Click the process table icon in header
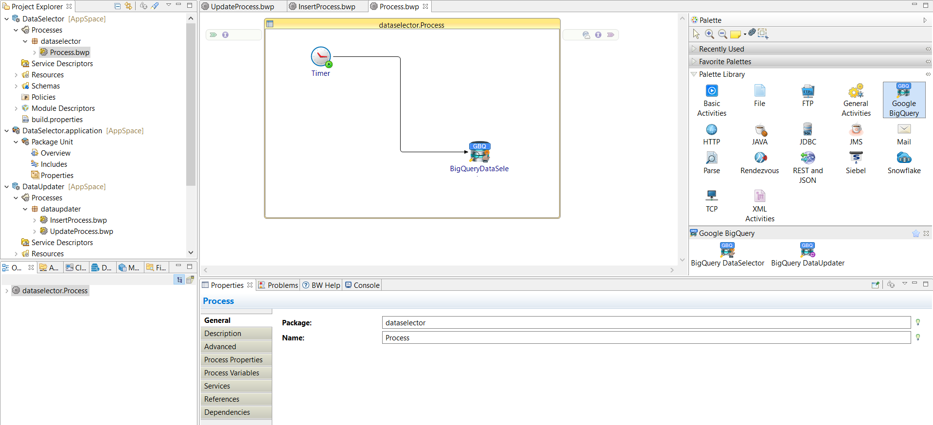 click(270, 24)
